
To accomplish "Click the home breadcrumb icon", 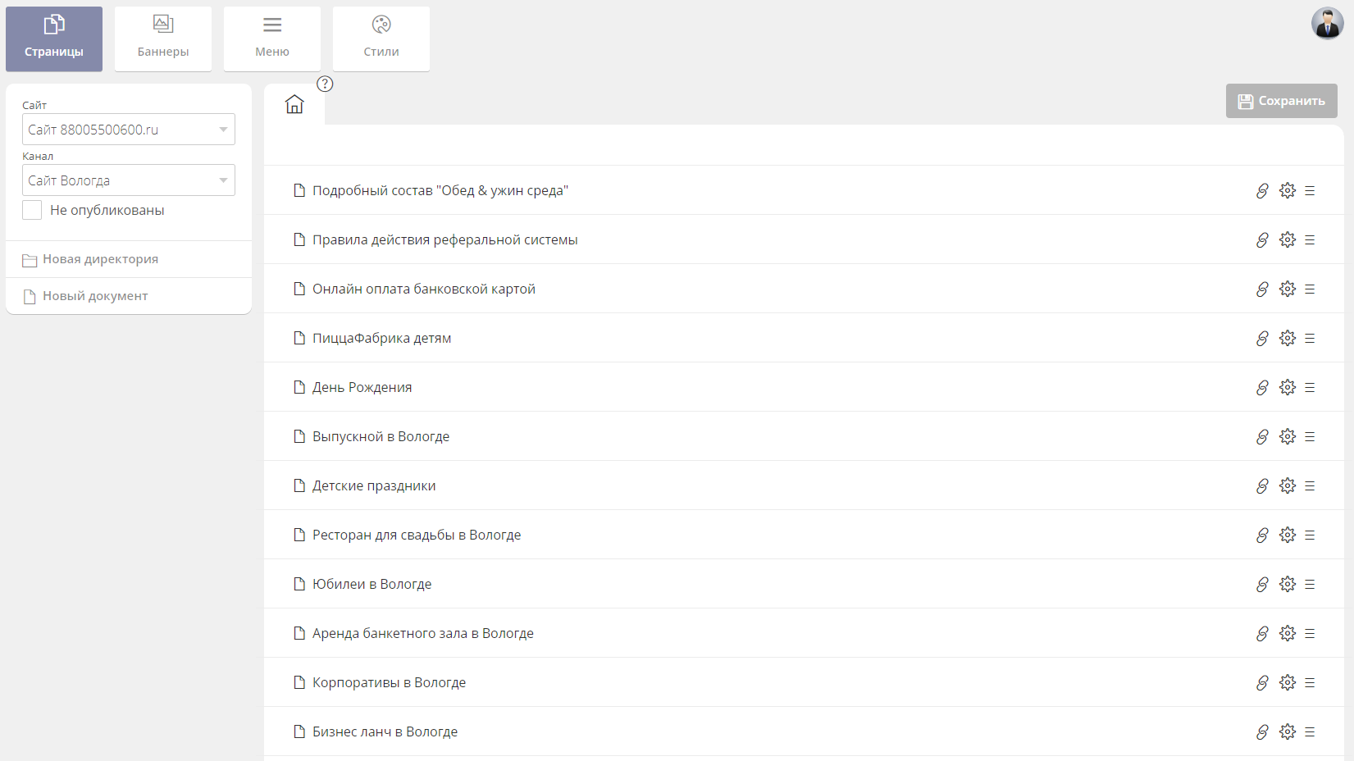I will tap(294, 104).
